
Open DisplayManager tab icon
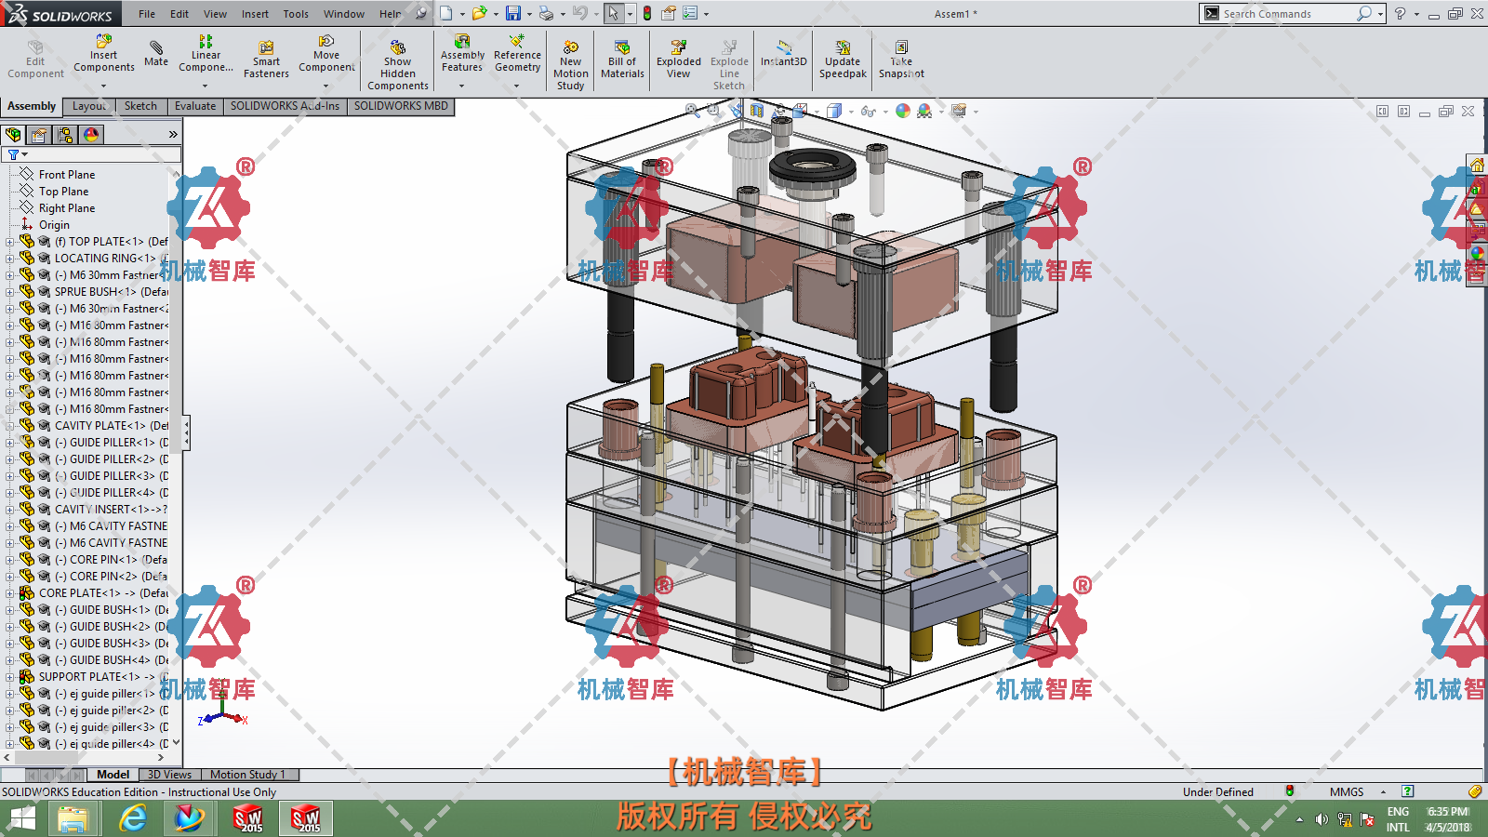pyautogui.click(x=91, y=135)
